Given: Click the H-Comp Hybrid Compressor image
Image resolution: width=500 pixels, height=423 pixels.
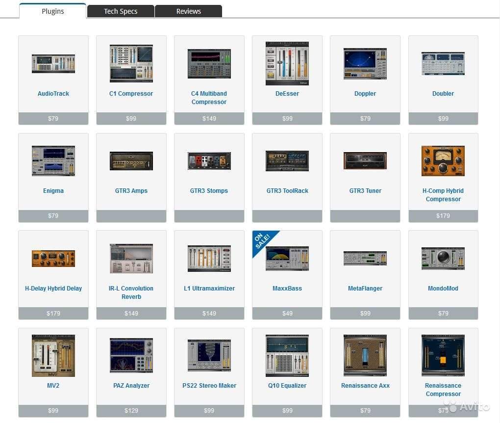Looking at the screenshot, I should pyautogui.click(x=443, y=161).
